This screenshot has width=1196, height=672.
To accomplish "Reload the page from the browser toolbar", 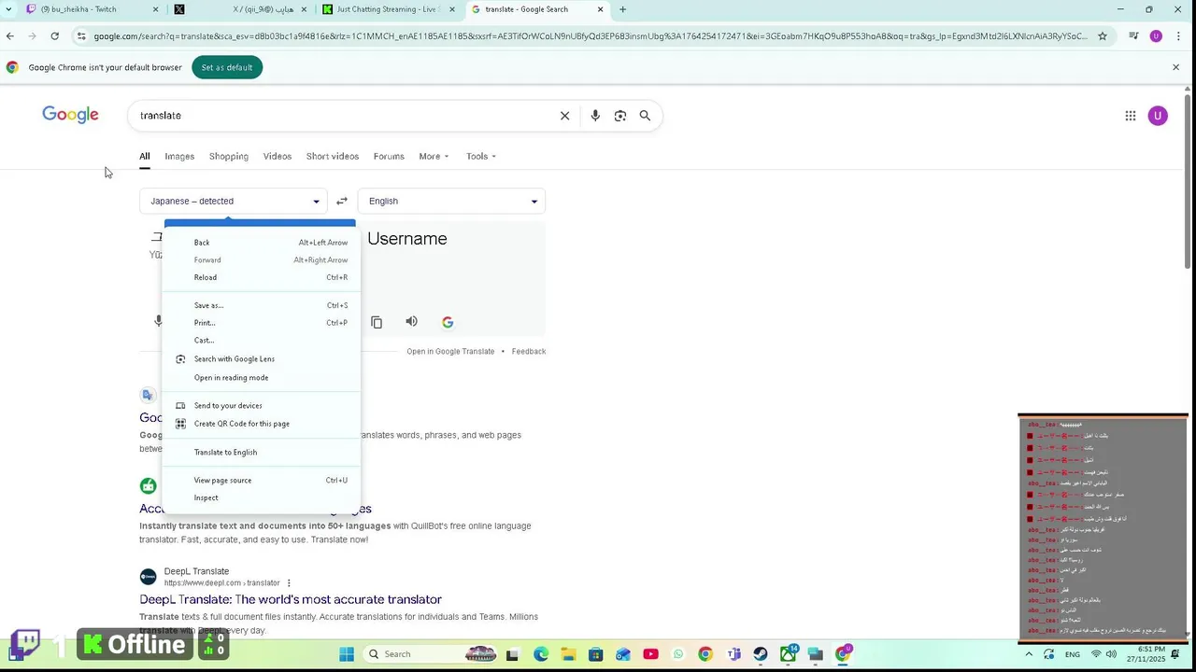I will pos(55,36).
